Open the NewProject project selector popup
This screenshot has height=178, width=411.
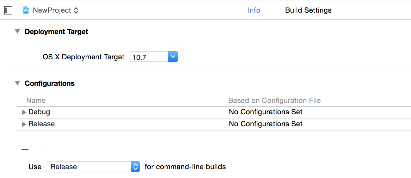[x=52, y=10]
